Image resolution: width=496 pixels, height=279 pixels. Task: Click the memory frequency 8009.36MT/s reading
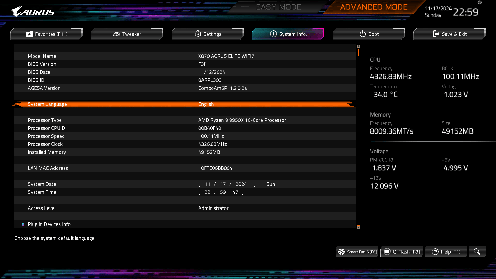pyautogui.click(x=391, y=131)
